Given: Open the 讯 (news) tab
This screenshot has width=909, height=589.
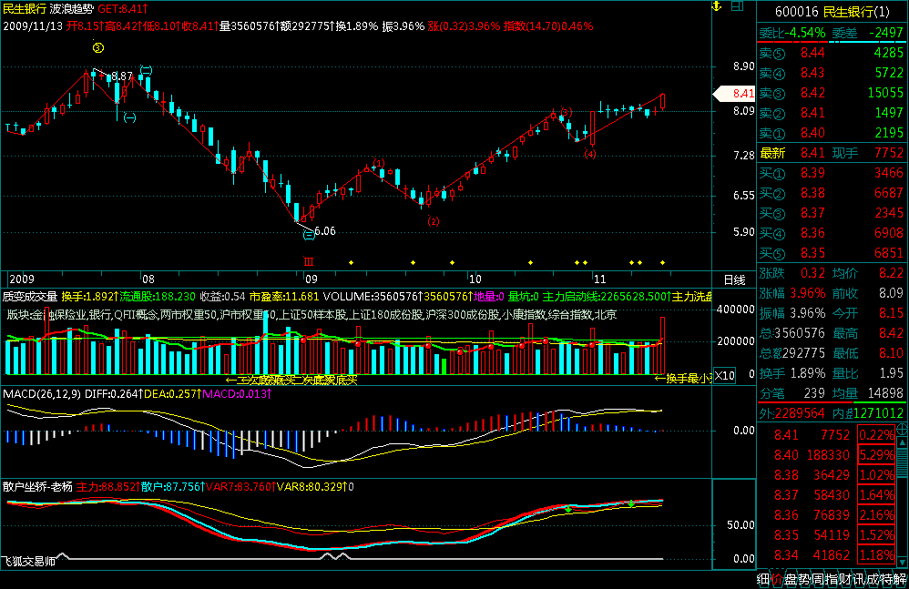Looking at the screenshot, I should tap(859, 579).
